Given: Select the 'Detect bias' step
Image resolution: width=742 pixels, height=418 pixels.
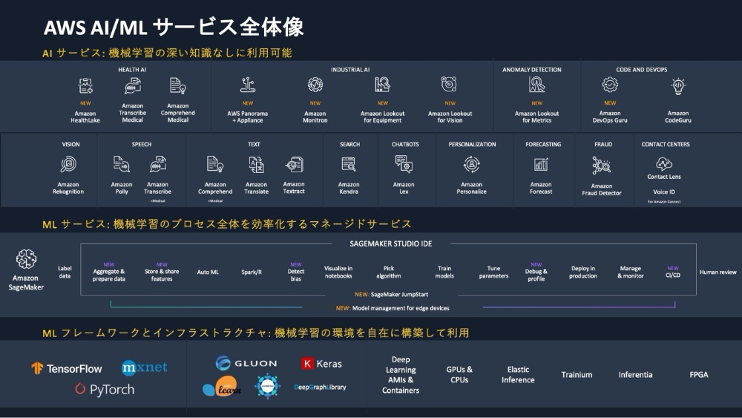Looking at the screenshot, I should coord(296,275).
